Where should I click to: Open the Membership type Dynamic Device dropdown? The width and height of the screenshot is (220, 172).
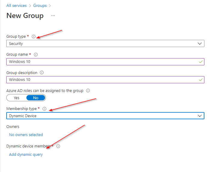(105, 116)
